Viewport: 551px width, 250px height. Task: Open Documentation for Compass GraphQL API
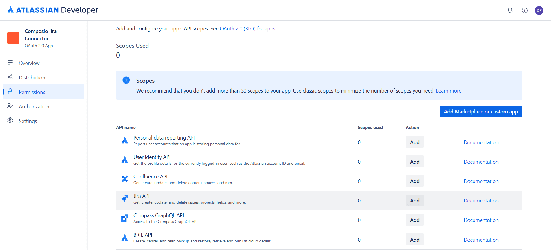481,220
